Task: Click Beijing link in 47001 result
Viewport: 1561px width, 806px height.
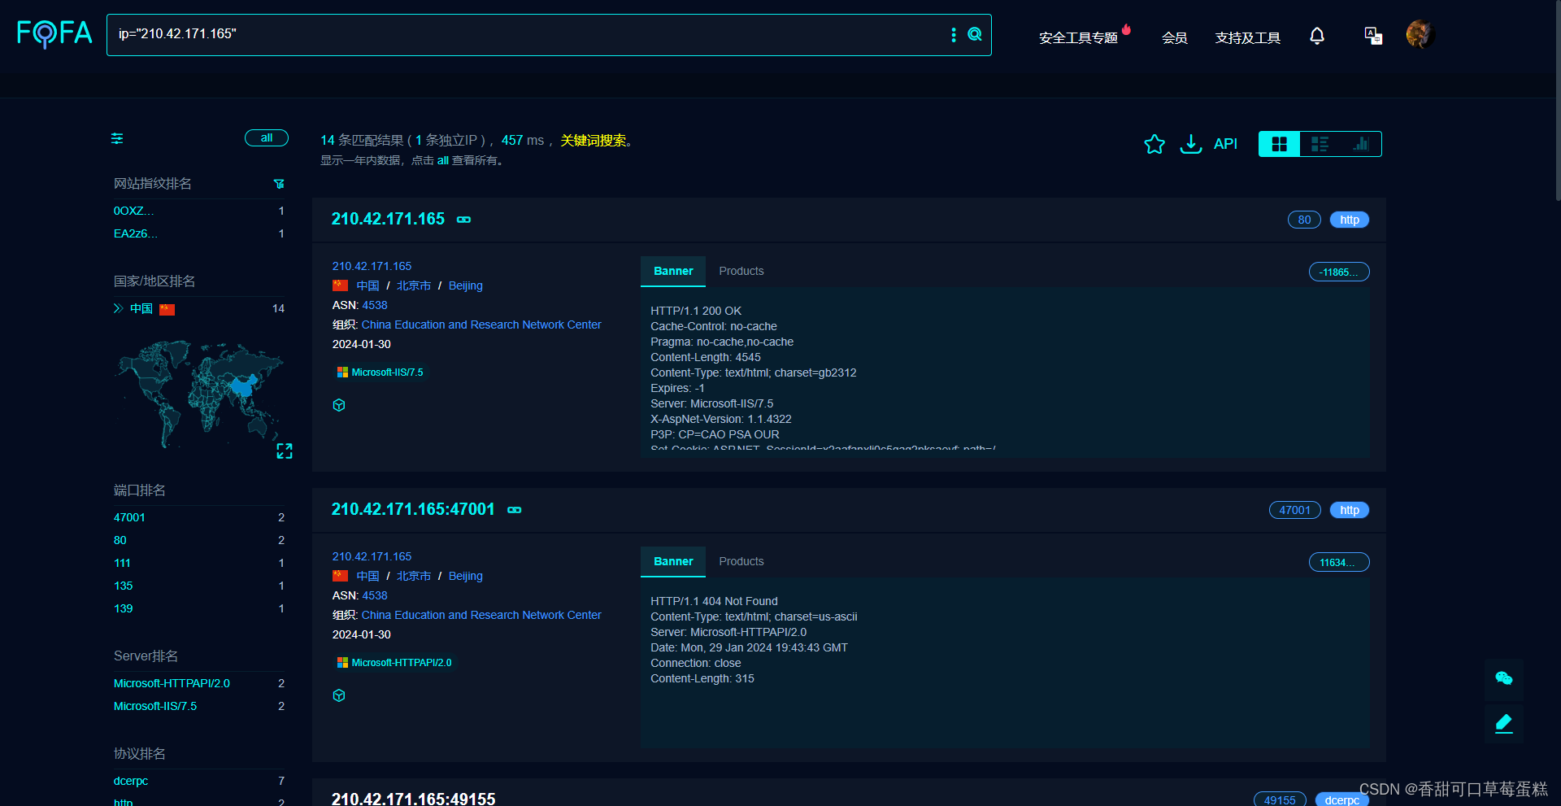Action: point(466,576)
